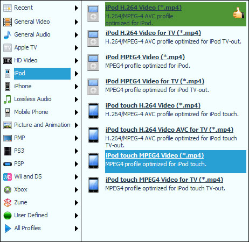Image resolution: width=249 pixels, height=242 pixels.
Task: Open the PS3 category
Action: coord(19,151)
